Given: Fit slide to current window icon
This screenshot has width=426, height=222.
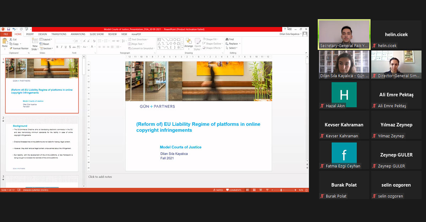Looking at the screenshot, I should tap(306, 190).
